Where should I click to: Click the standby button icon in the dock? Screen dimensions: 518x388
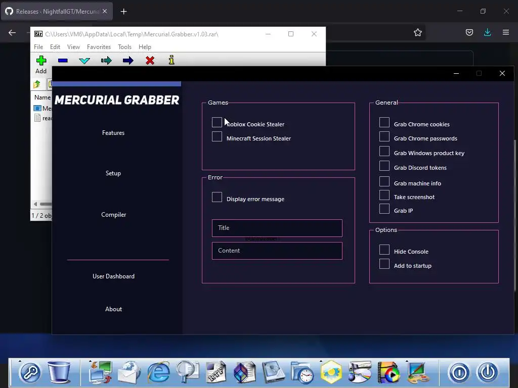[459, 373]
